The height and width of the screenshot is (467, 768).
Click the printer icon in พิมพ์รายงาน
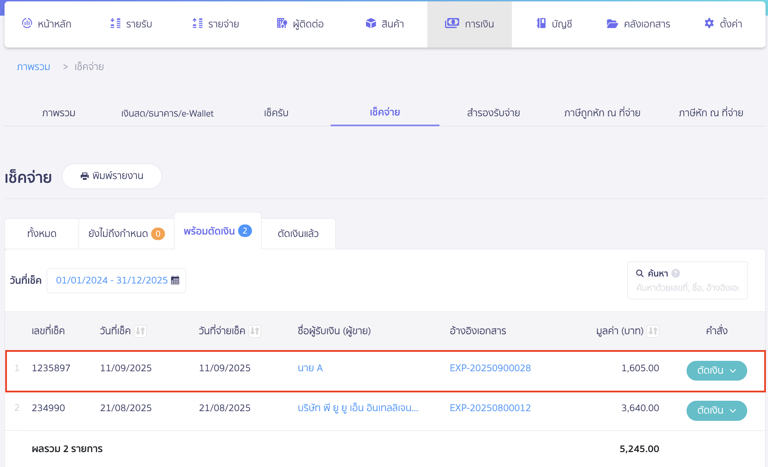pyautogui.click(x=85, y=176)
